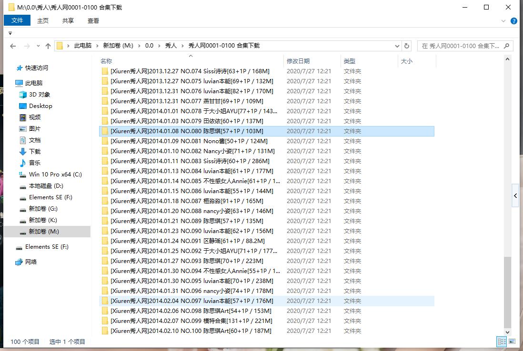
Task: Open 图片 folder in sidebar
Action: [30, 128]
